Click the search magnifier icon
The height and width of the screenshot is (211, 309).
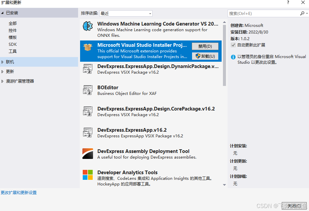(302, 13)
